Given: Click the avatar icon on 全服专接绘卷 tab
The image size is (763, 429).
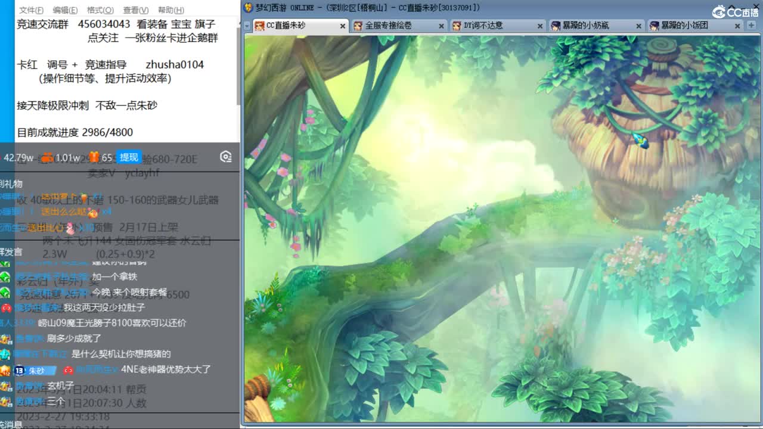Looking at the screenshot, I should [358, 26].
